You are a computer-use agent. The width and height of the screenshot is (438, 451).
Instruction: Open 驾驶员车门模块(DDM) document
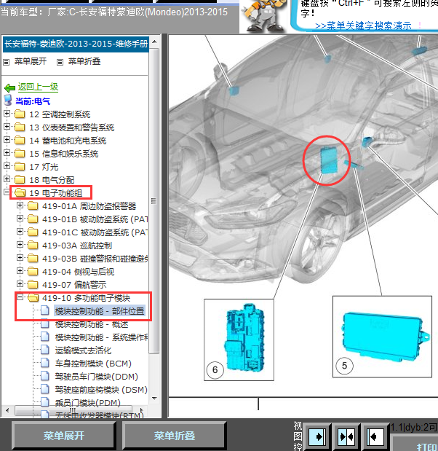point(97,377)
